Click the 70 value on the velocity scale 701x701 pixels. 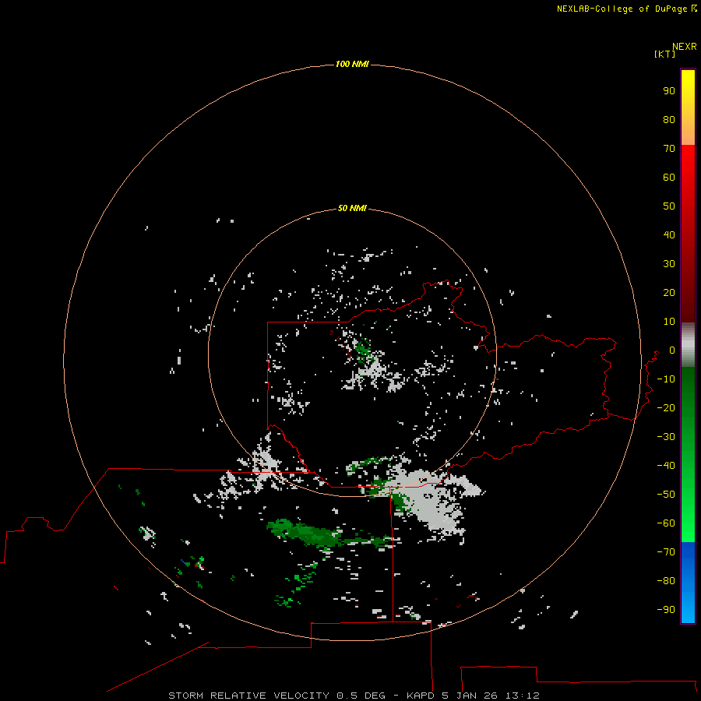pos(669,149)
